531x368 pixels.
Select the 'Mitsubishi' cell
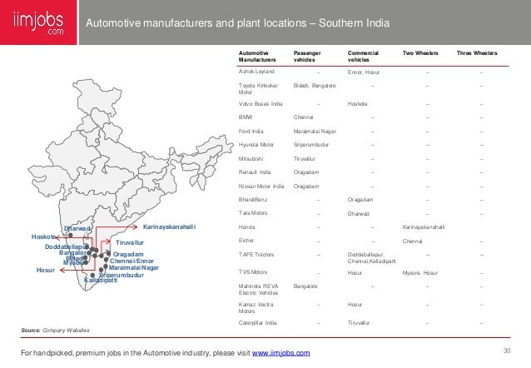[x=251, y=158]
